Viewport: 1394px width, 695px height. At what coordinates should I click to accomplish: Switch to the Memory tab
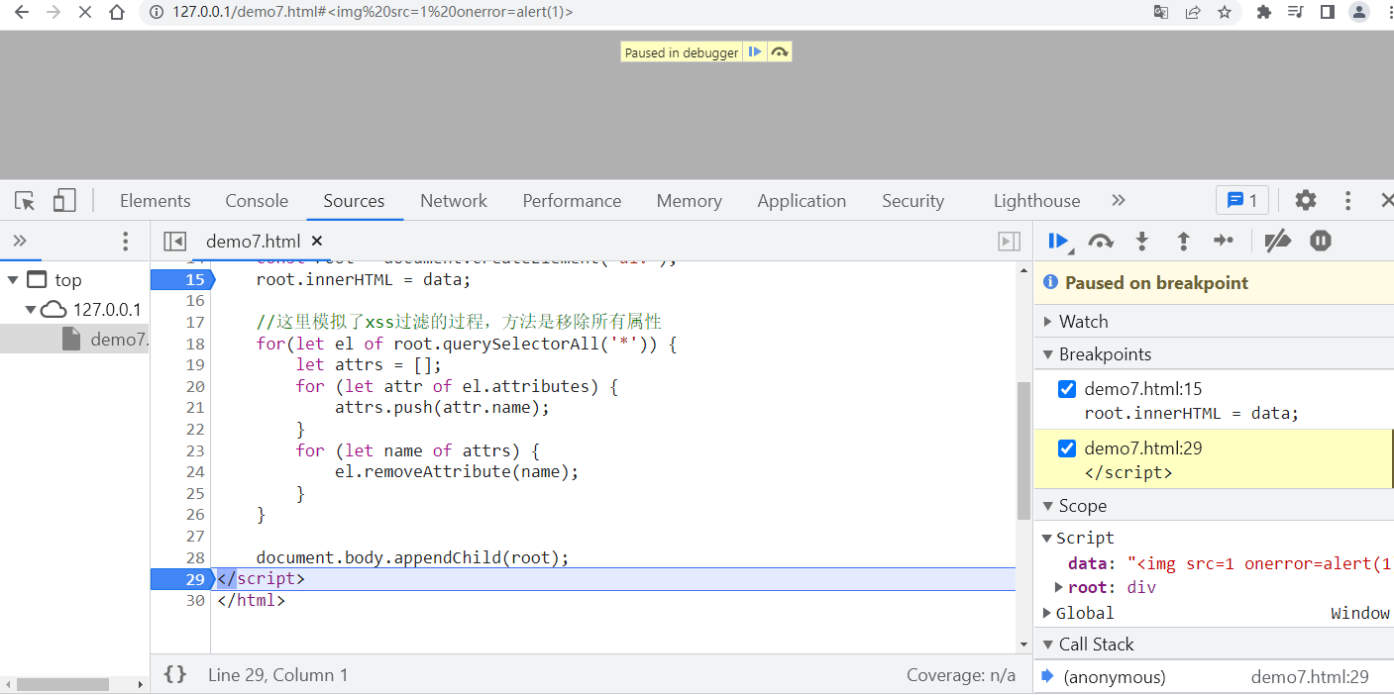pyautogui.click(x=689, y=201)
